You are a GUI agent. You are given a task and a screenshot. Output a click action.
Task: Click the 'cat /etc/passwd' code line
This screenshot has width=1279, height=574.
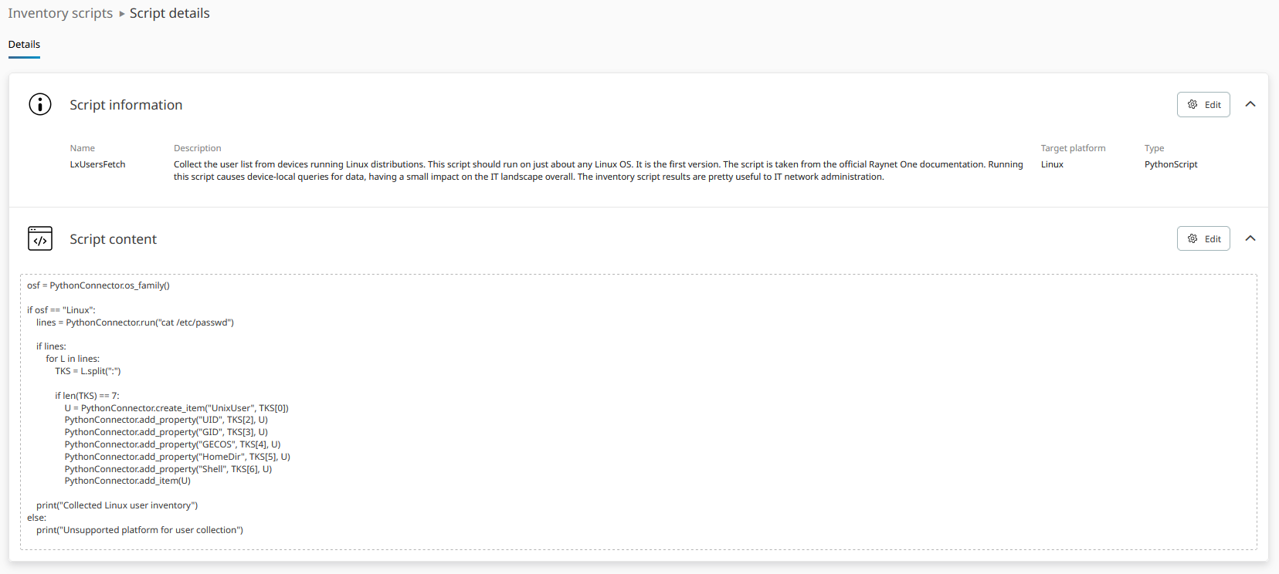click(134, 322)
